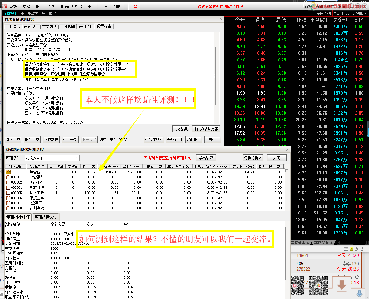Click the document icon beside code 000001
Viewport: 369px width, 299px height.
click(x=8, y=177)
